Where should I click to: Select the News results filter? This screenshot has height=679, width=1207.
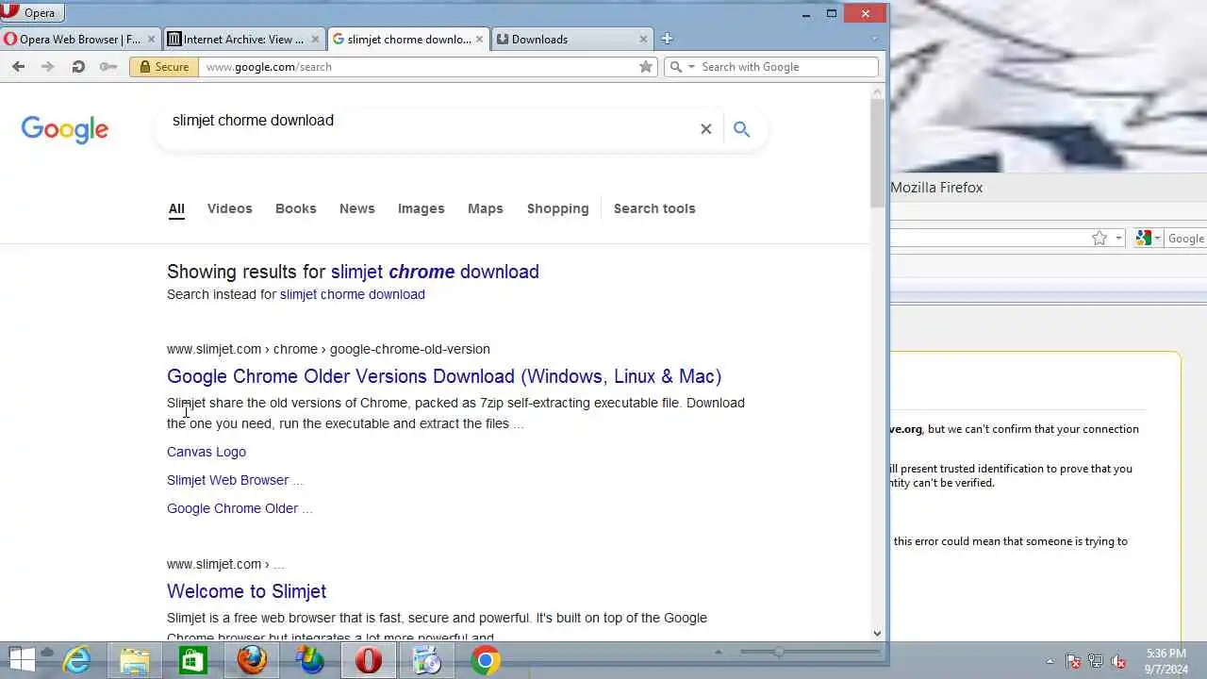click(x=357, y=208)
